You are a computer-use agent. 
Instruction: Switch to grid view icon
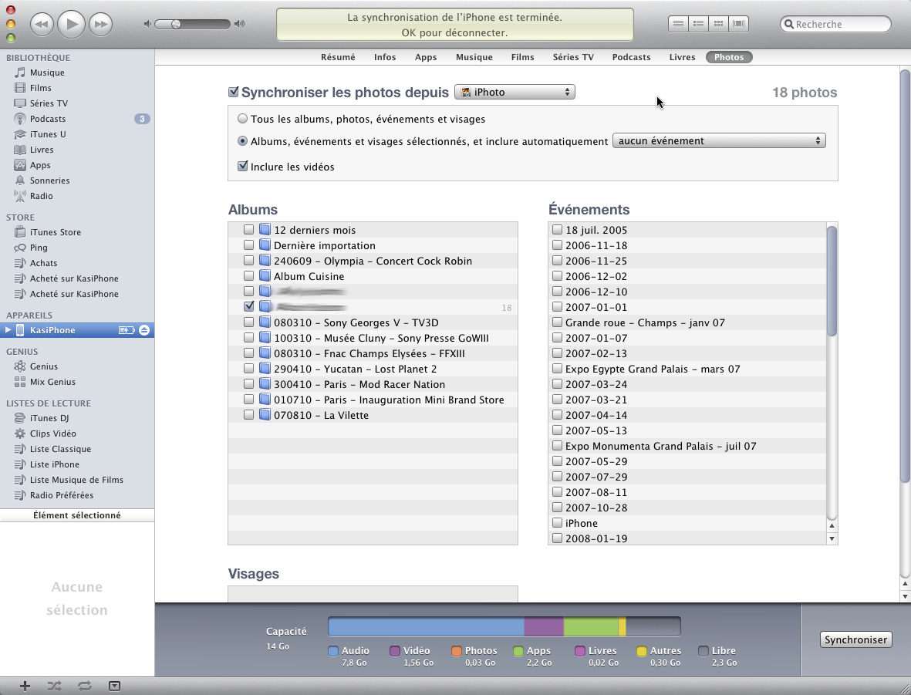click(719, 24)
